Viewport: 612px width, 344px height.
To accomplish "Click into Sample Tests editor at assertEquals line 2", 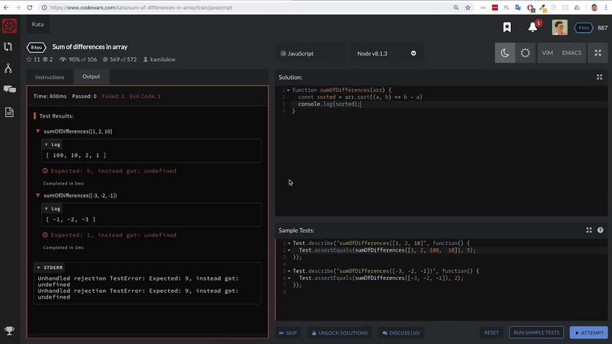I will 387,250.
